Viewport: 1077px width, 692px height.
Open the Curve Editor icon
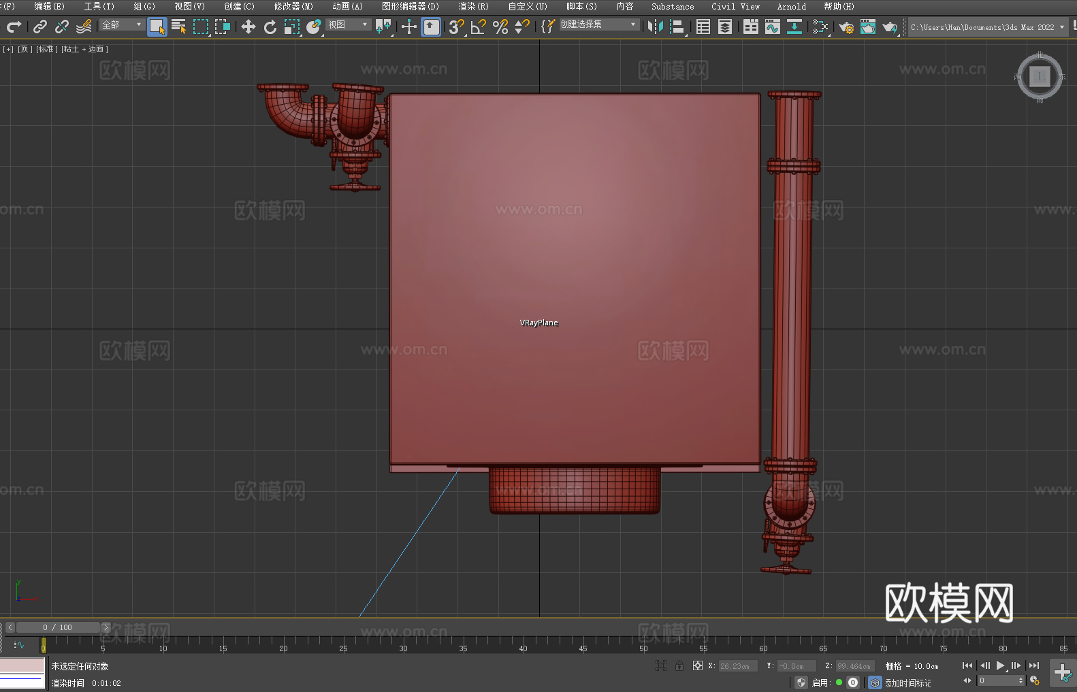click(772, 27)
